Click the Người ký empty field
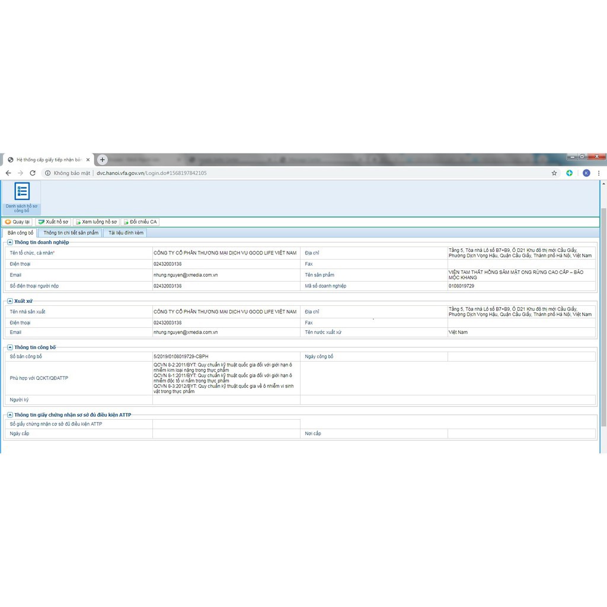This screenshot has width=607, height=607. [226, 400]
